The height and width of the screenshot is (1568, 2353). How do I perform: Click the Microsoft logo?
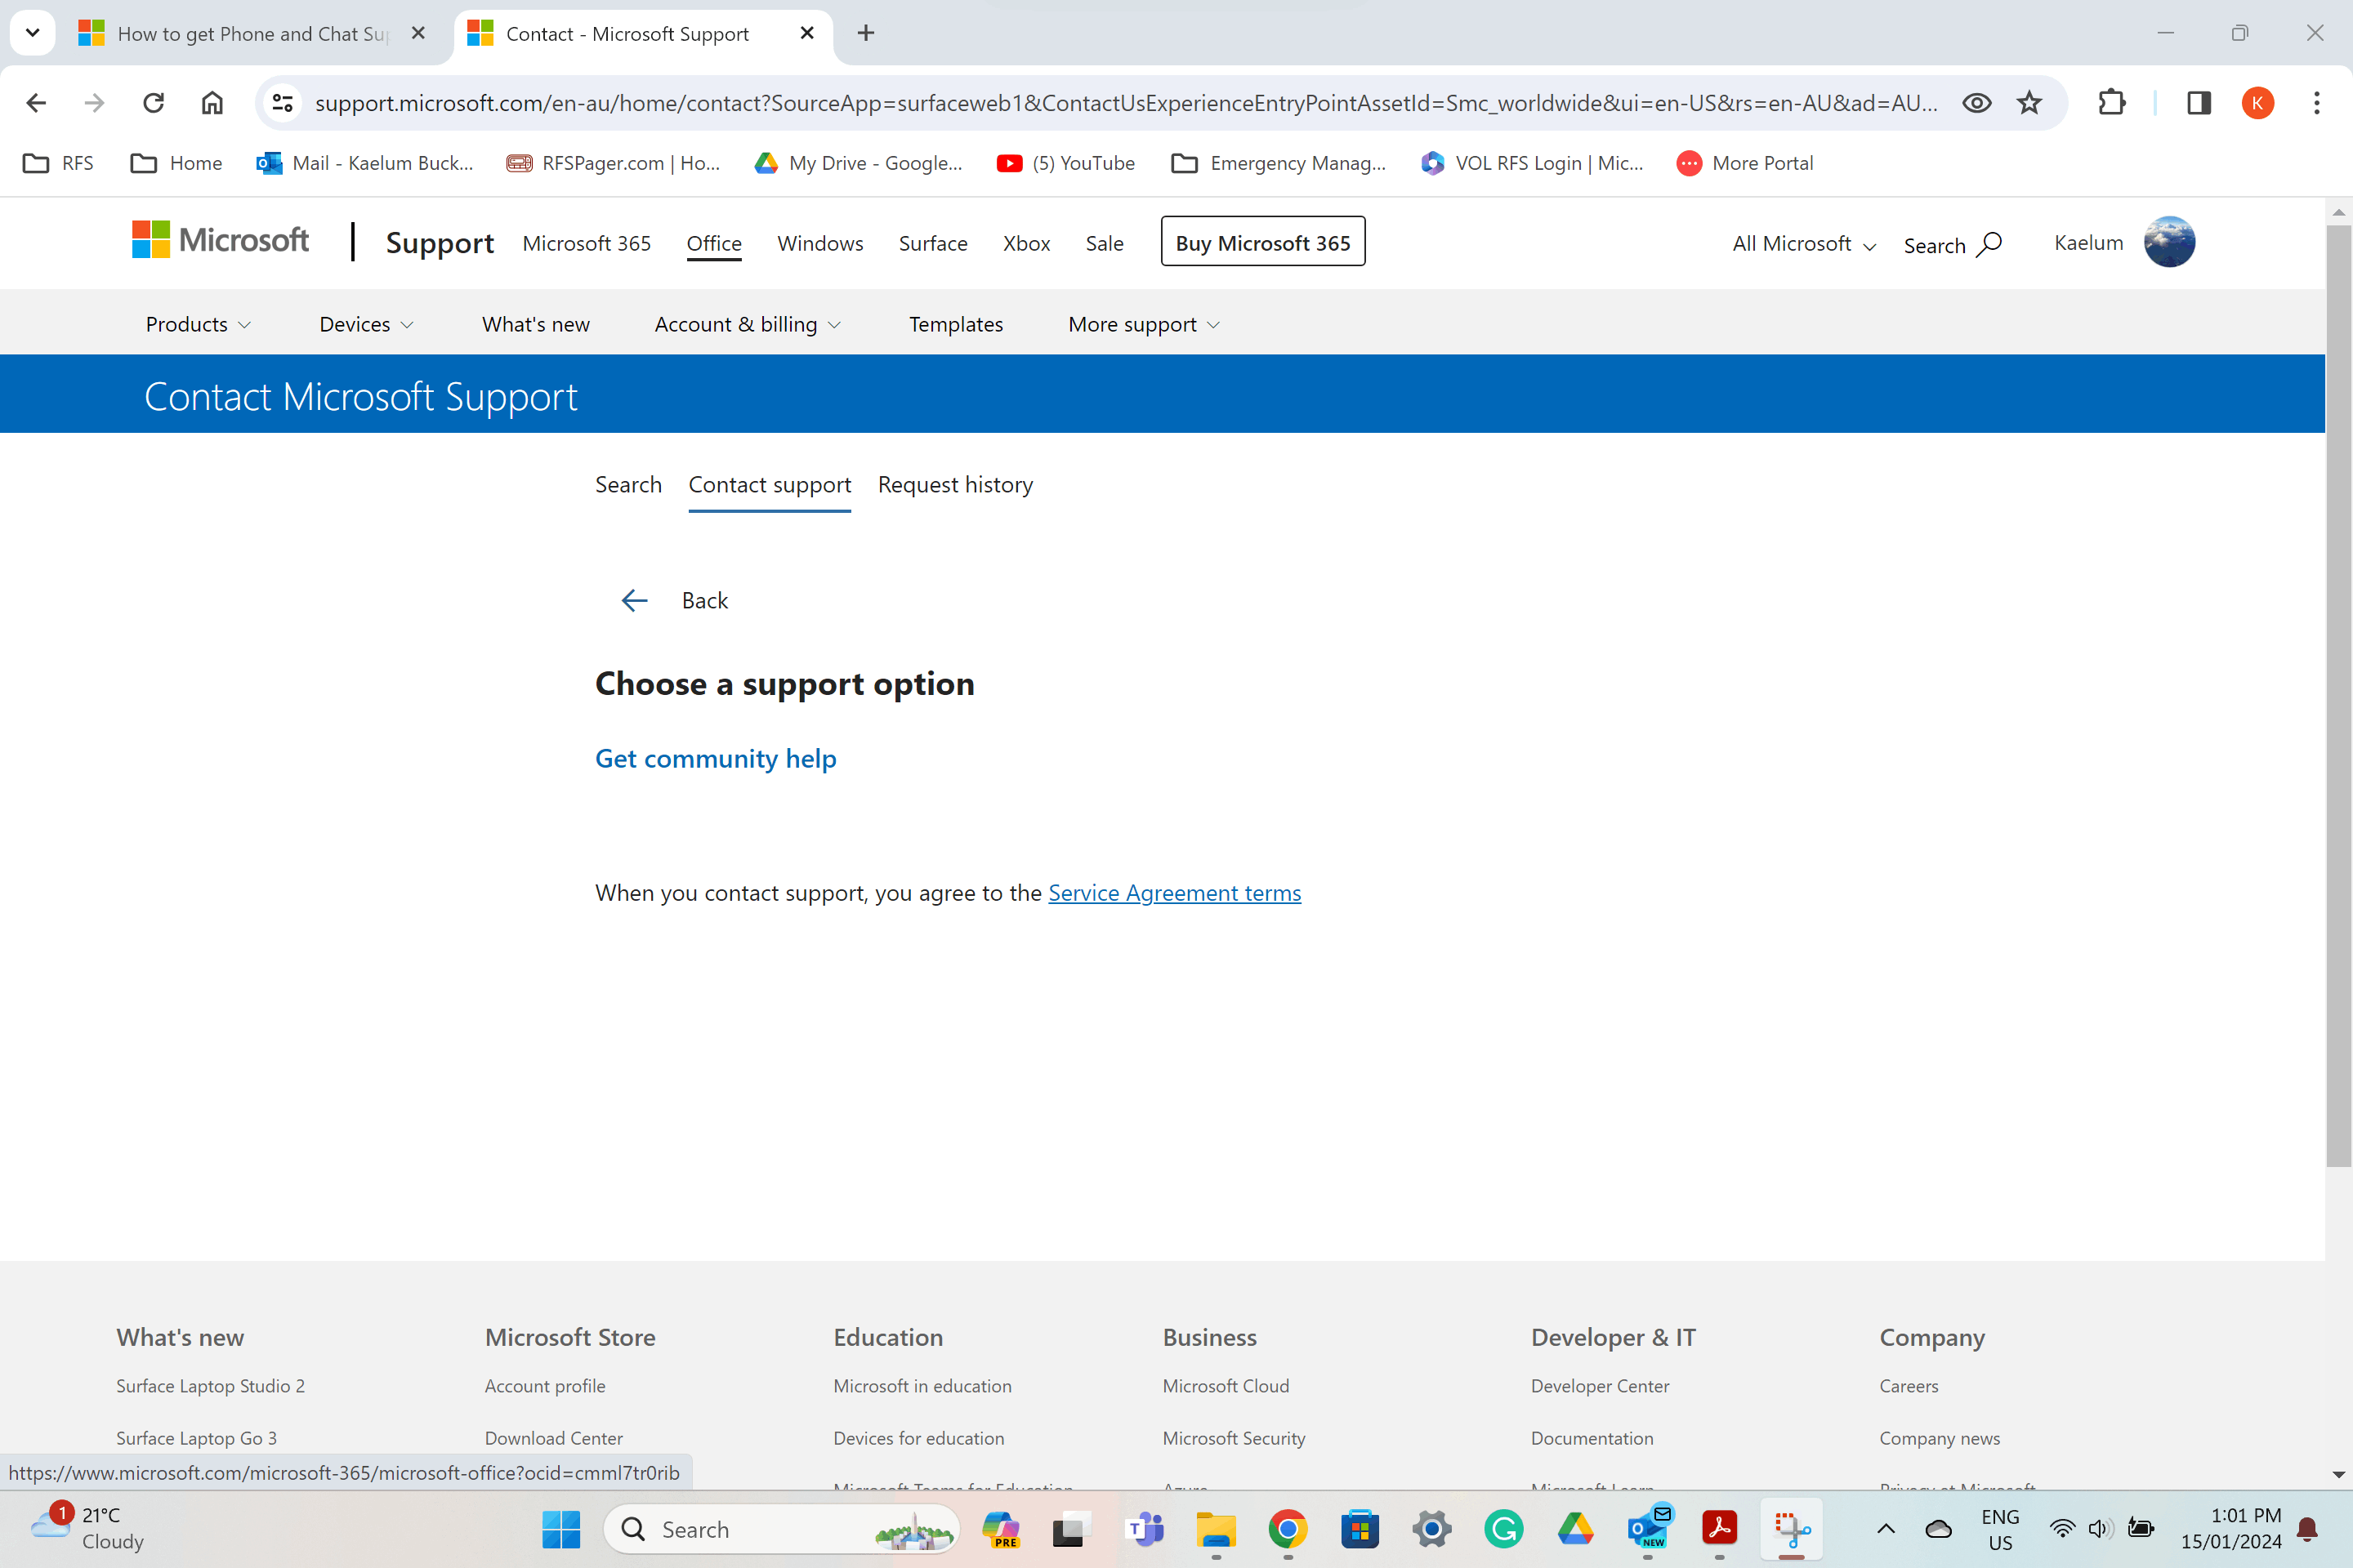[220, 241]
